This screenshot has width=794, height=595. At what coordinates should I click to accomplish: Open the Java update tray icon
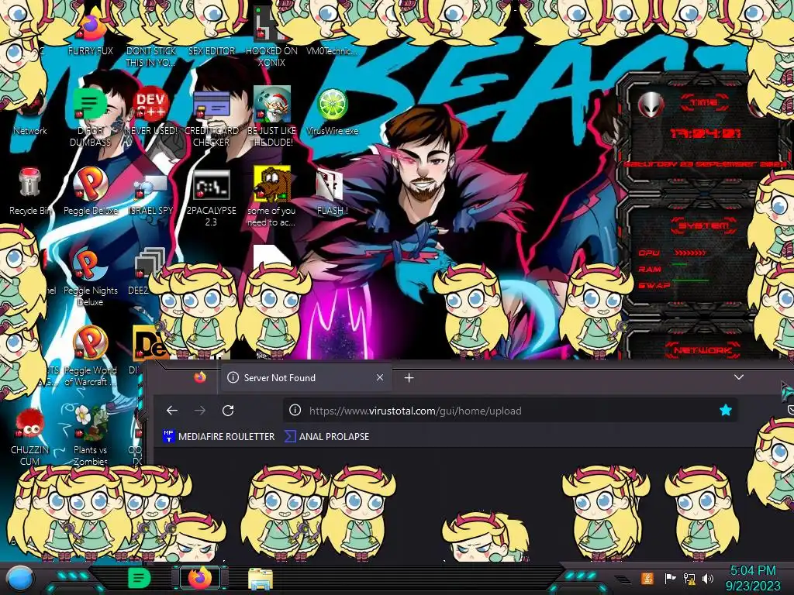pos(647,578)
